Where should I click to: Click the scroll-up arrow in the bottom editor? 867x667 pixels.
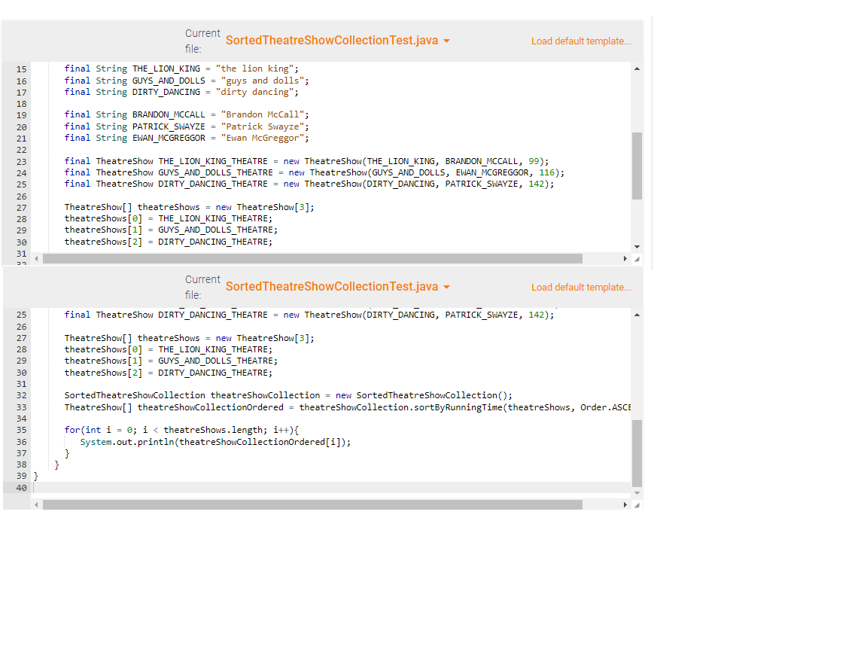[636, 314]
